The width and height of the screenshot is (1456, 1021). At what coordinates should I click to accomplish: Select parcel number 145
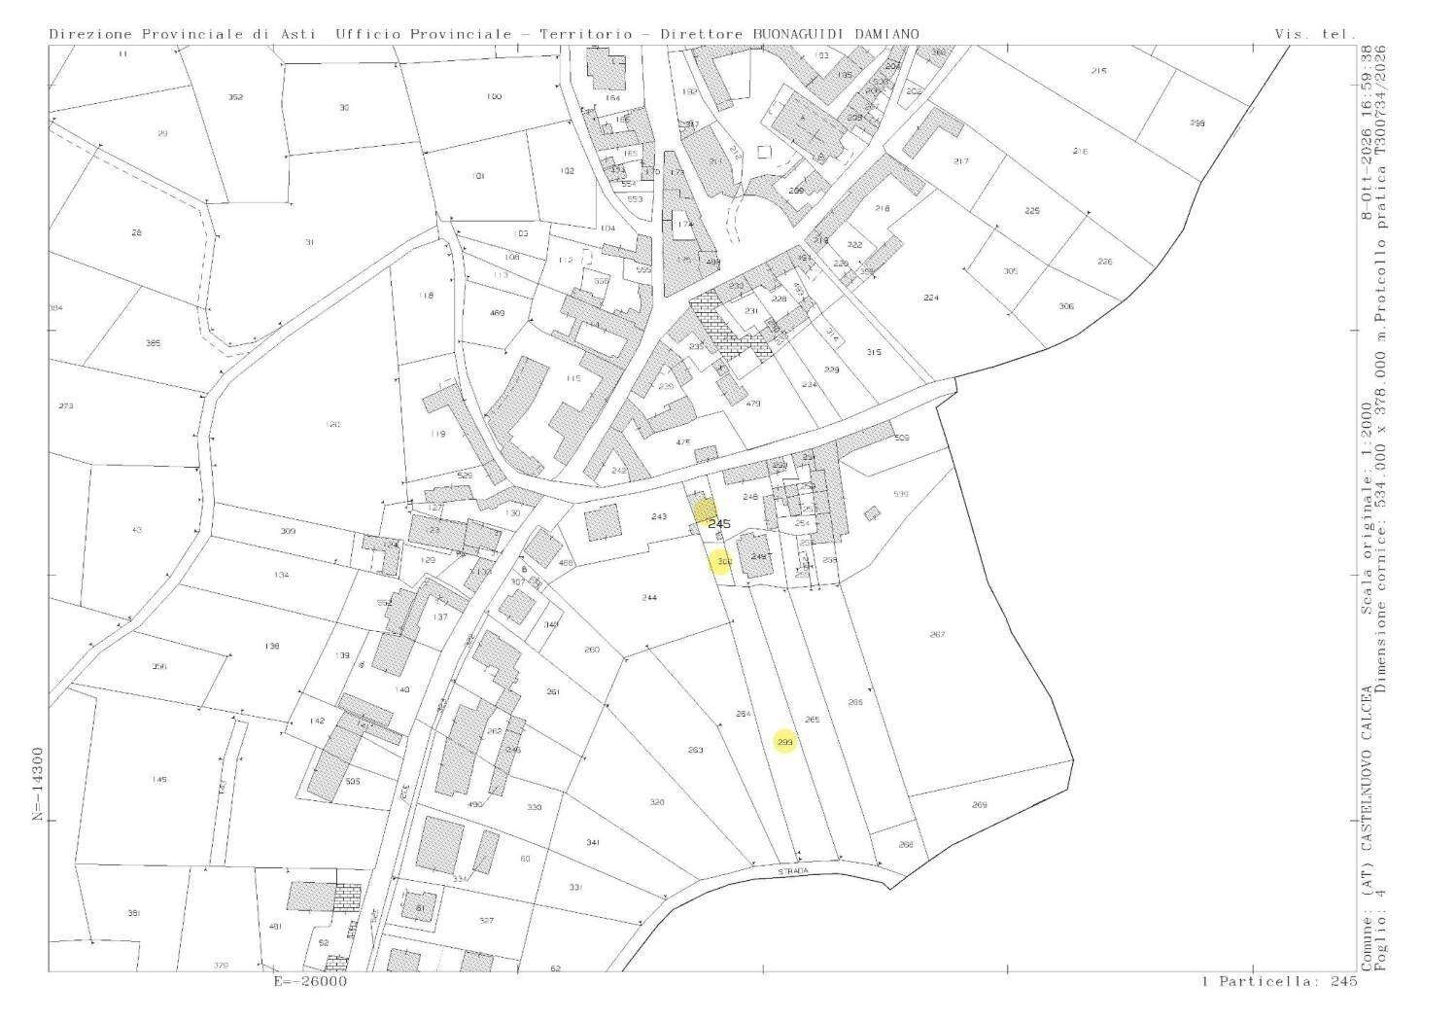(159, 780)
